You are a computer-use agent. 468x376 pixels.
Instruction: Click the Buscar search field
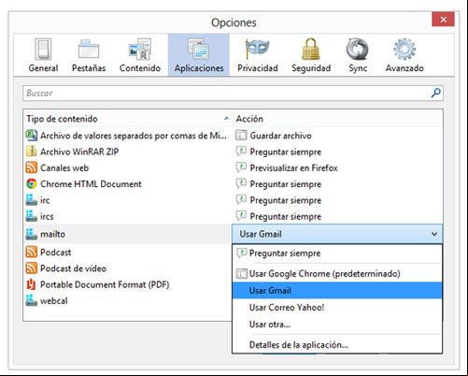233,93
